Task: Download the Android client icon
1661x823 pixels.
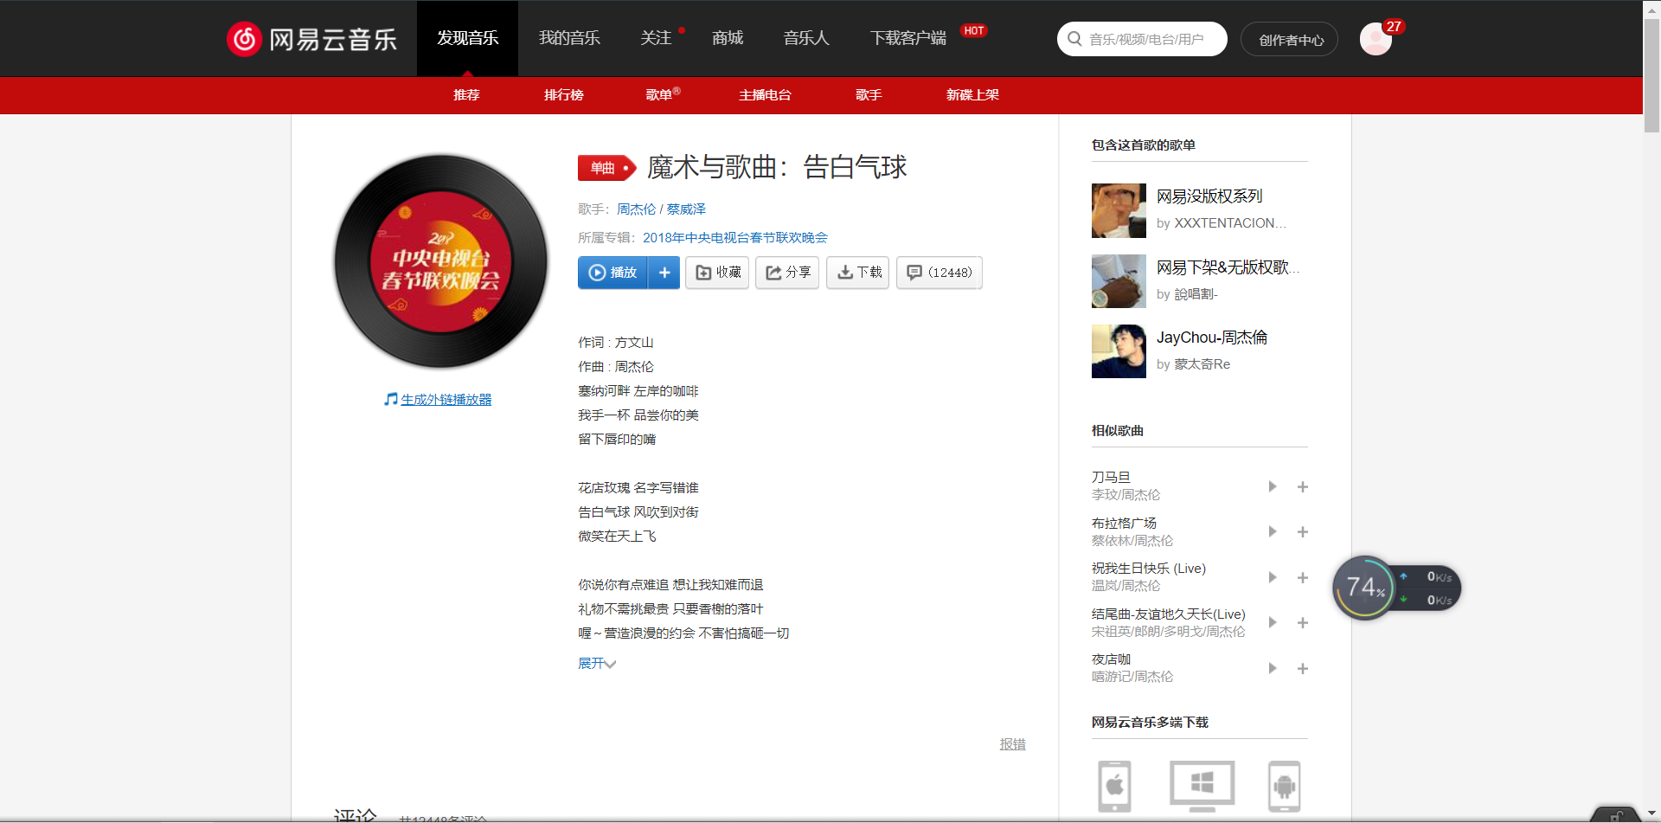Action: [x=1285, y=786]
